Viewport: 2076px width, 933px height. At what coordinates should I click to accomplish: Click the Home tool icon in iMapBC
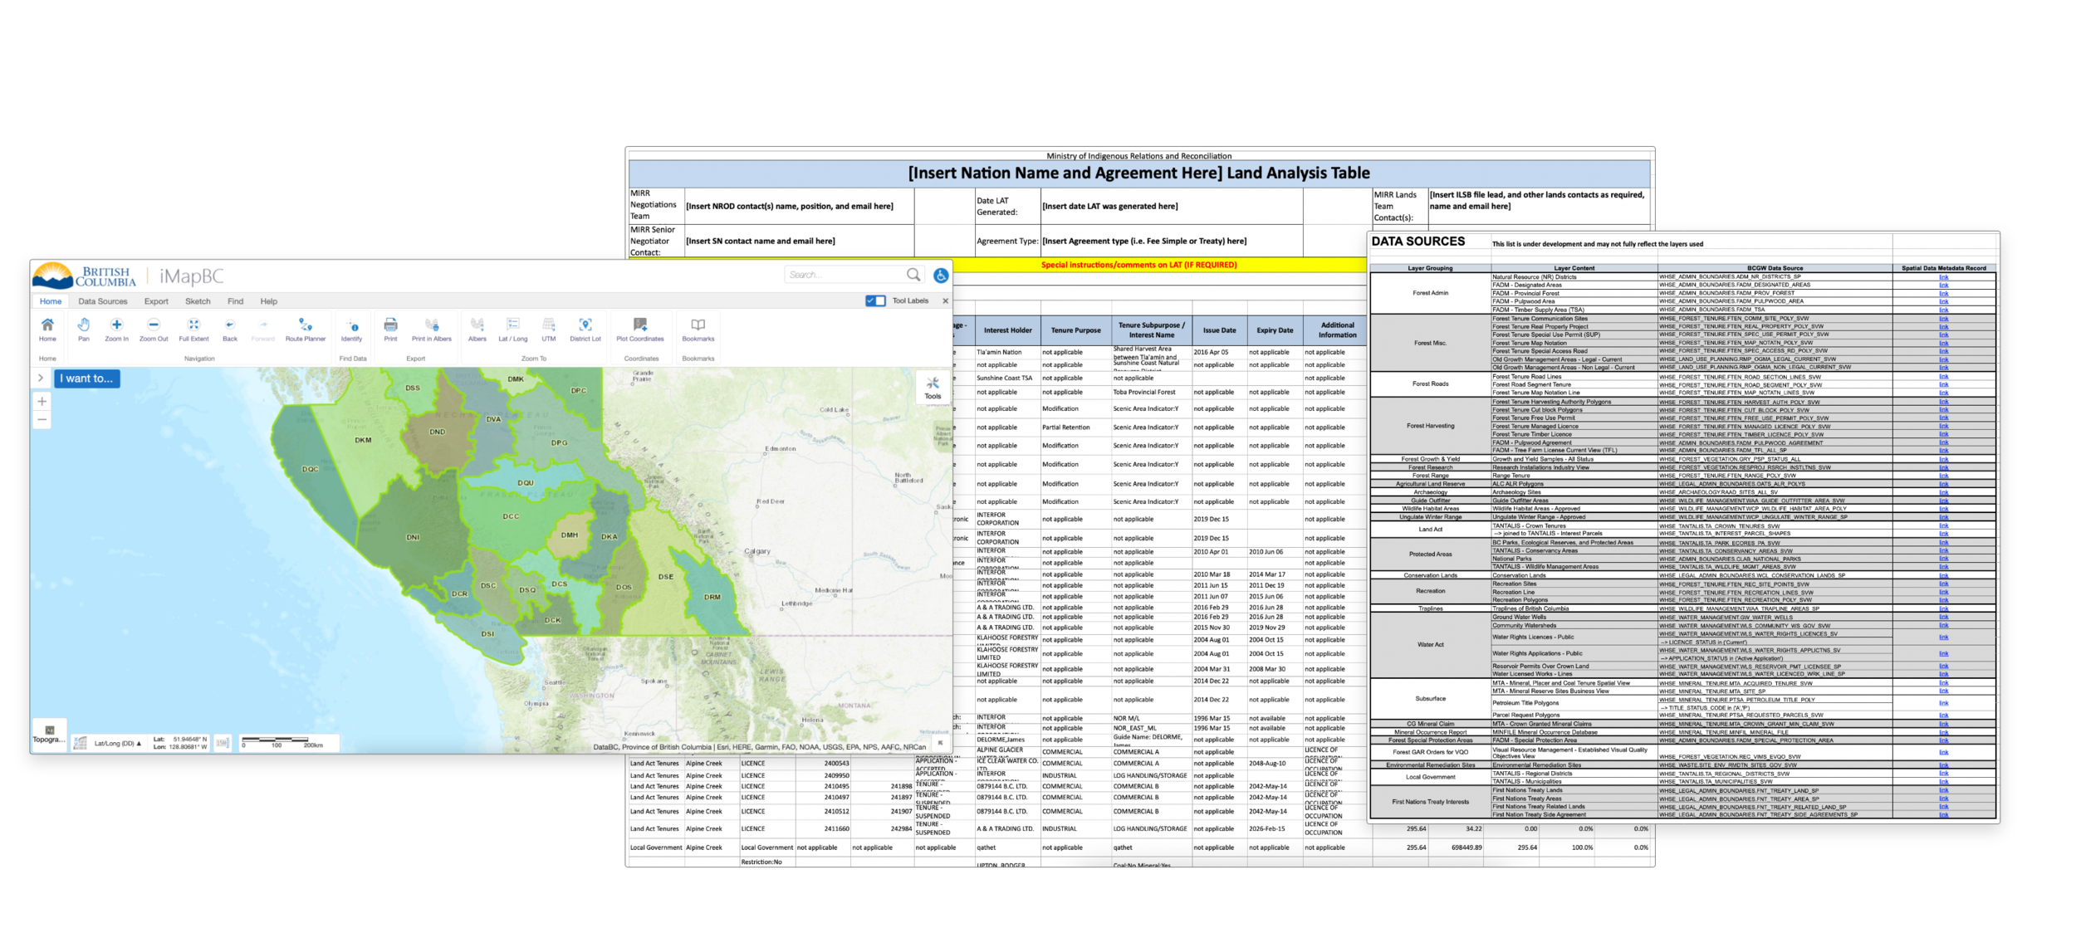47,330
